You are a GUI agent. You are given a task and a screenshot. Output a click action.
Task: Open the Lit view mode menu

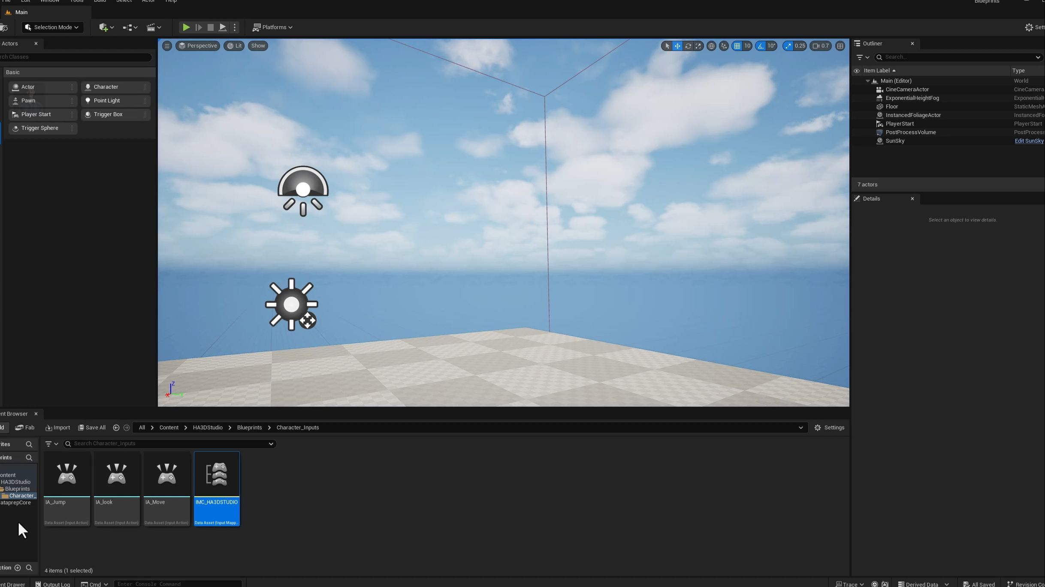(x=234, y=46)
